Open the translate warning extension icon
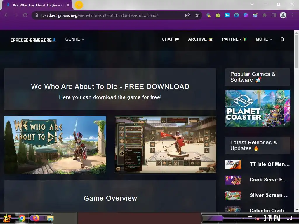 pyautogui.click(x=208, y=15)
